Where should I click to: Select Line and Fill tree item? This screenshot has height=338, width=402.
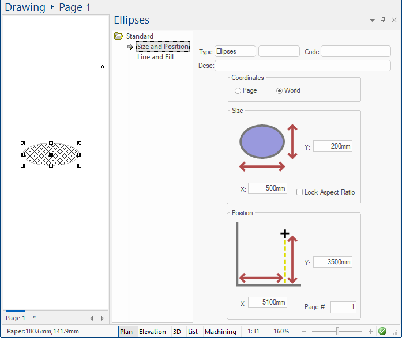point(155,57)
